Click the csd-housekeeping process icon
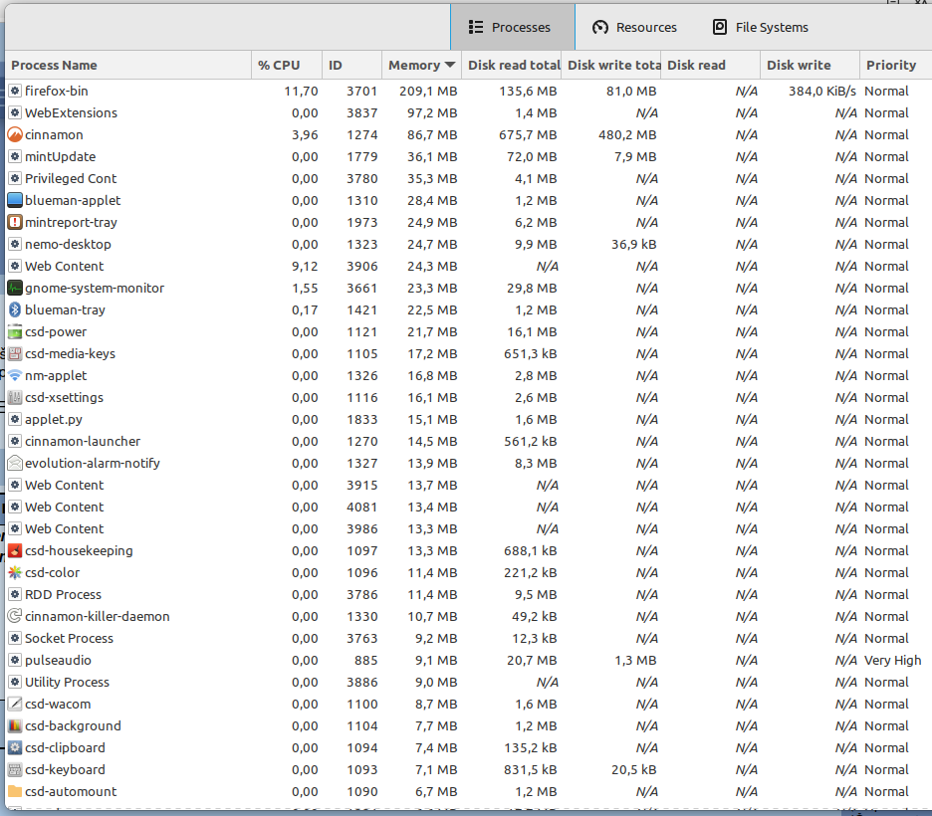The width and height of the screenshot is (932, 816). (15, 550)
